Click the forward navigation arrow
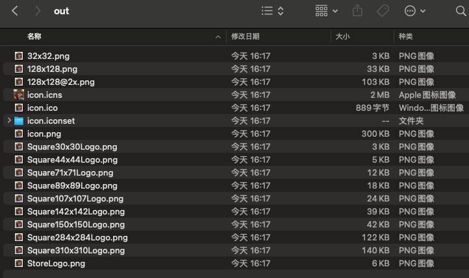469x278 pixels. click(38, 11)
